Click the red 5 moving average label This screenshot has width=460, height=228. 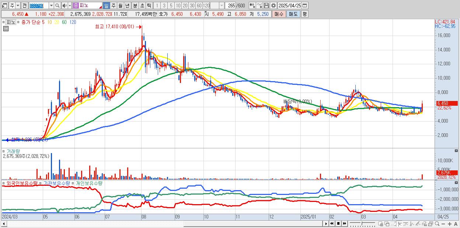pos(43,22)
